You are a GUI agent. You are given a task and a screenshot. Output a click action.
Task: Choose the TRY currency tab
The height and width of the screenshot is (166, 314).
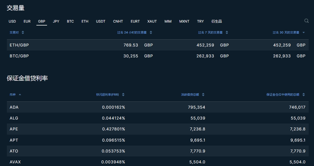click(x=200, y=21)
